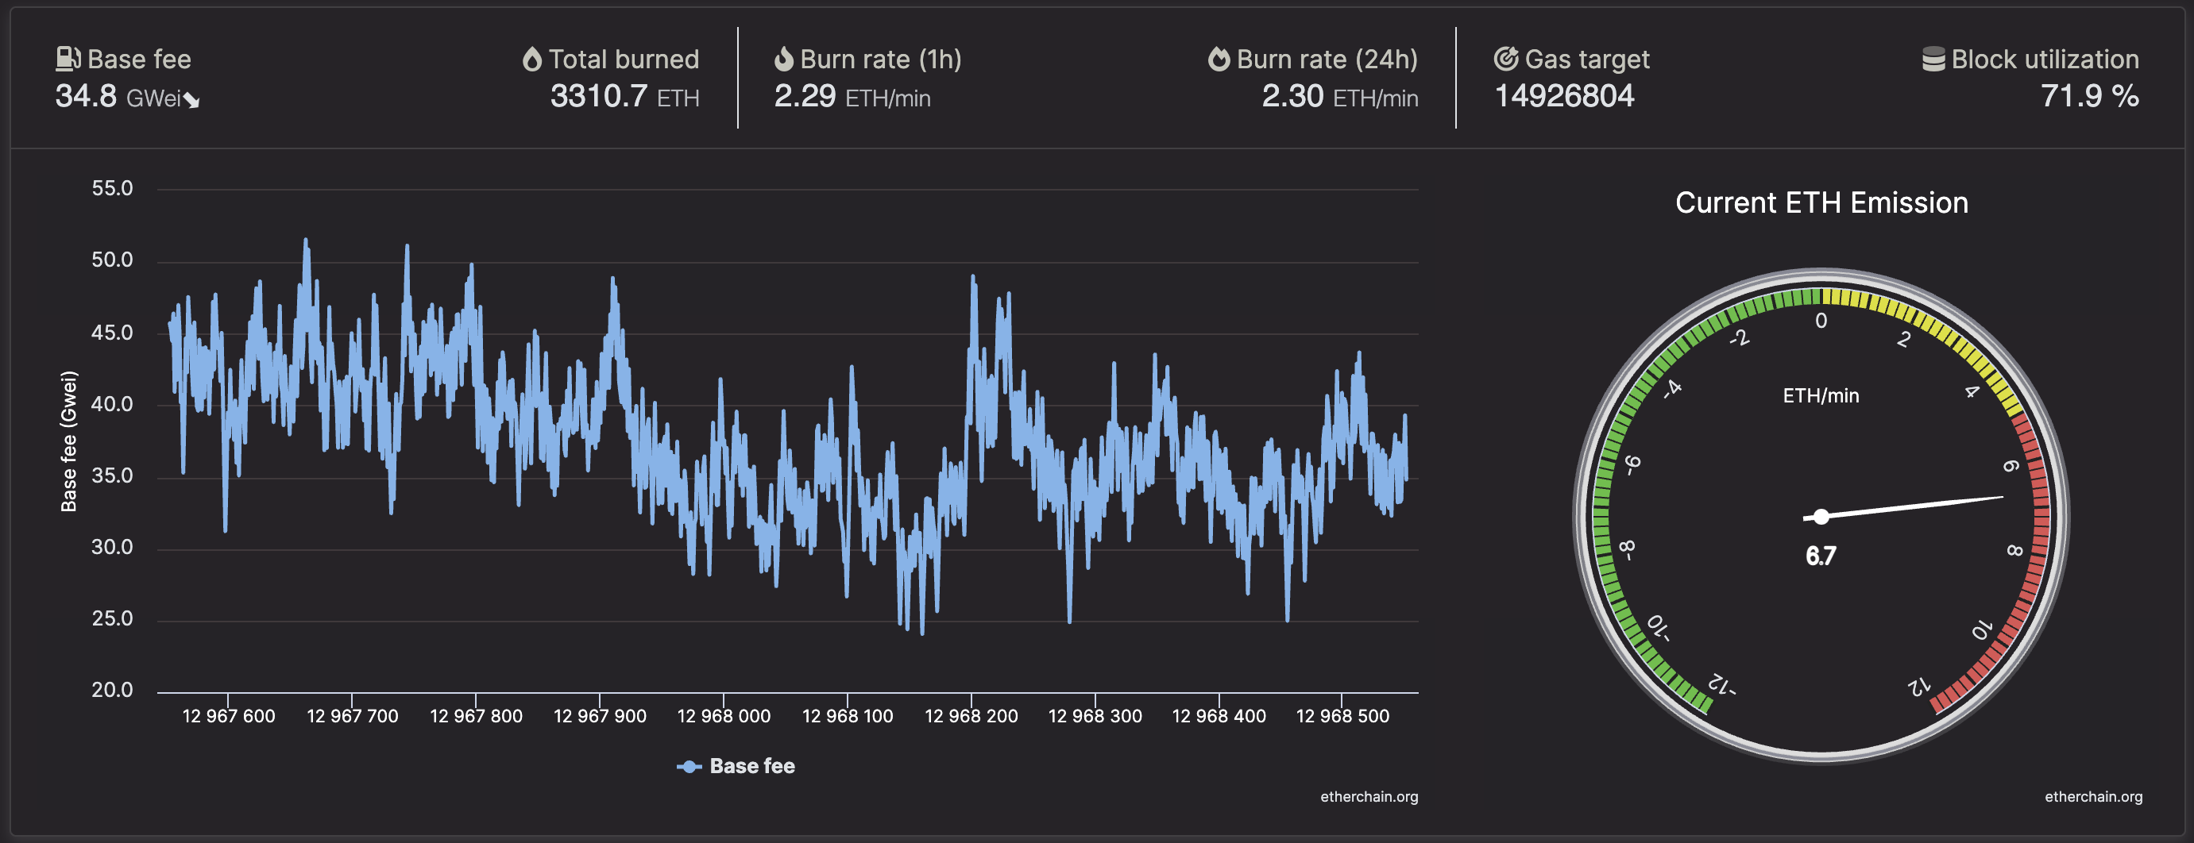Click the 71.9 % block utilization value

tap(2089, 96)
